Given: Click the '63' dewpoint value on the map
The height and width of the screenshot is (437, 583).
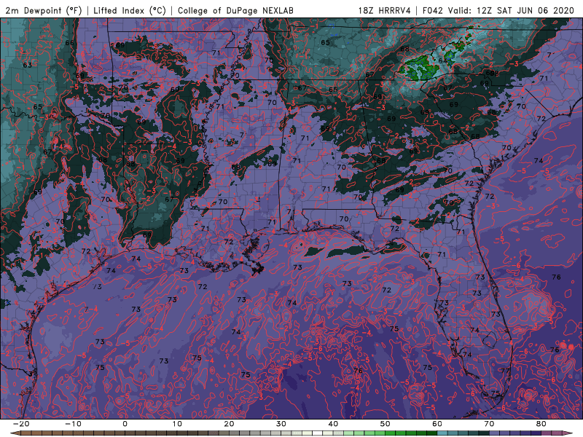Looking at the screenshot, I should point(28,65).
